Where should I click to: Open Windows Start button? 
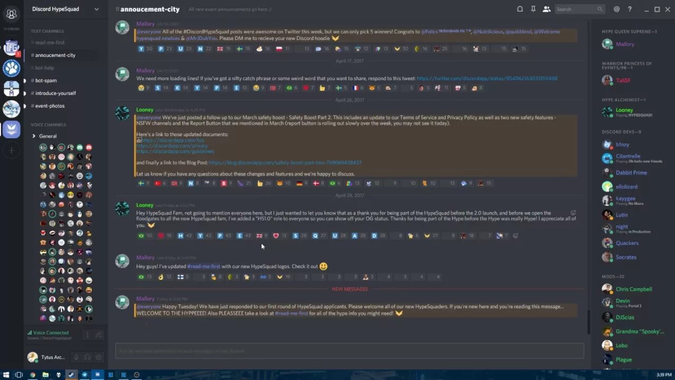click(6, 375)
